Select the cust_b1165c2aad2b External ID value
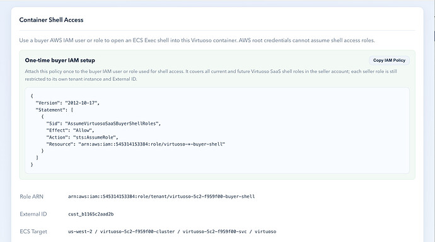 point(91,214)
